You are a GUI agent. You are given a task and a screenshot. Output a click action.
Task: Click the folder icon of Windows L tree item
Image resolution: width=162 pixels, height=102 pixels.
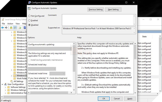[x=15, y=49]
